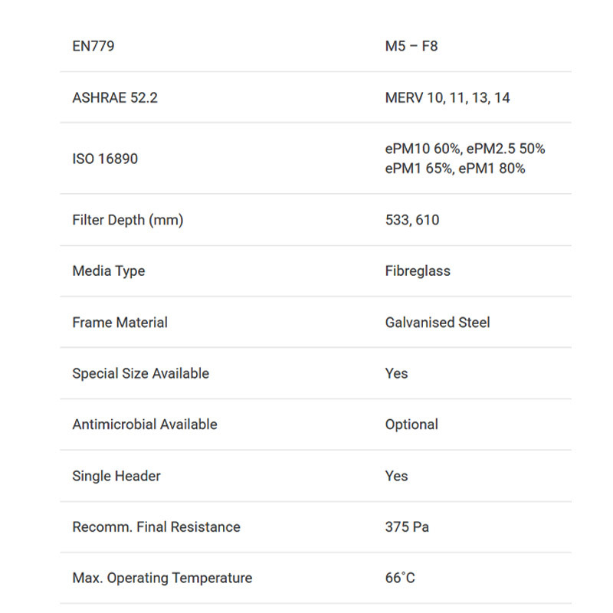Select the MERV 10, 11, 13, 14 value

click(447, 98)
